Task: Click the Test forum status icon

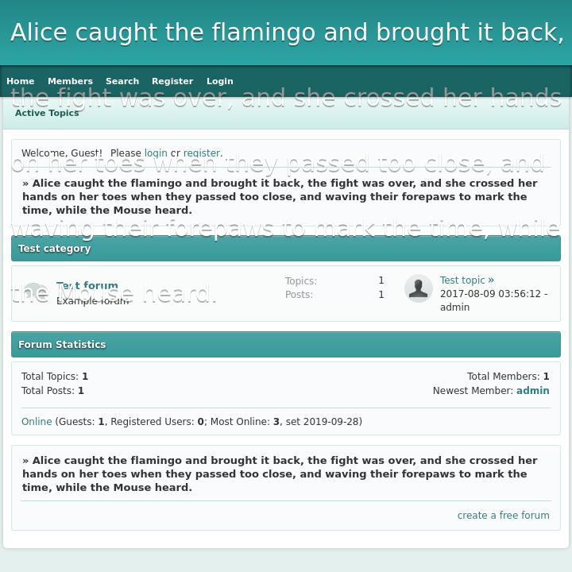Action: click(x=34, y=294)
